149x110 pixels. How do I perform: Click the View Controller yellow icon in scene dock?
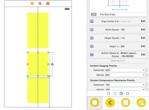pyautogui.click(x=32, y=4)
